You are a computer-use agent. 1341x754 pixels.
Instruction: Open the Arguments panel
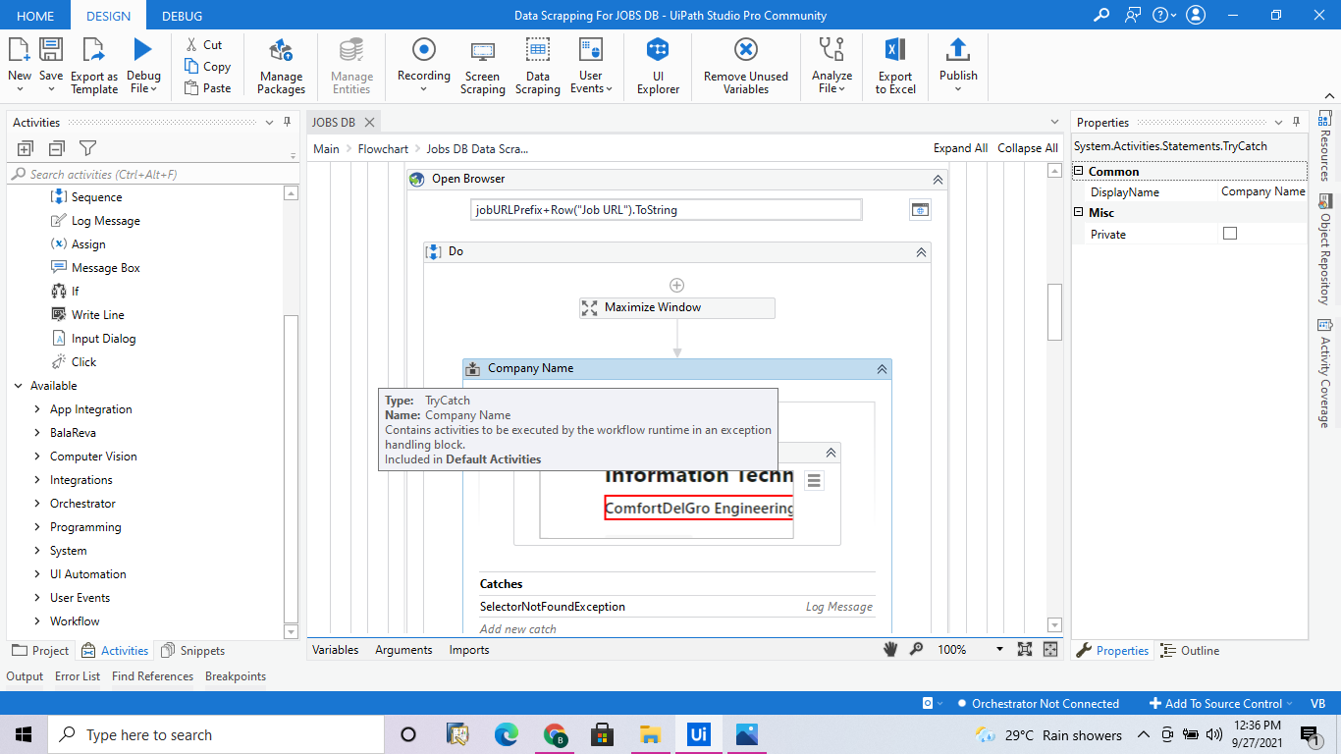click(x=403, y=650)
